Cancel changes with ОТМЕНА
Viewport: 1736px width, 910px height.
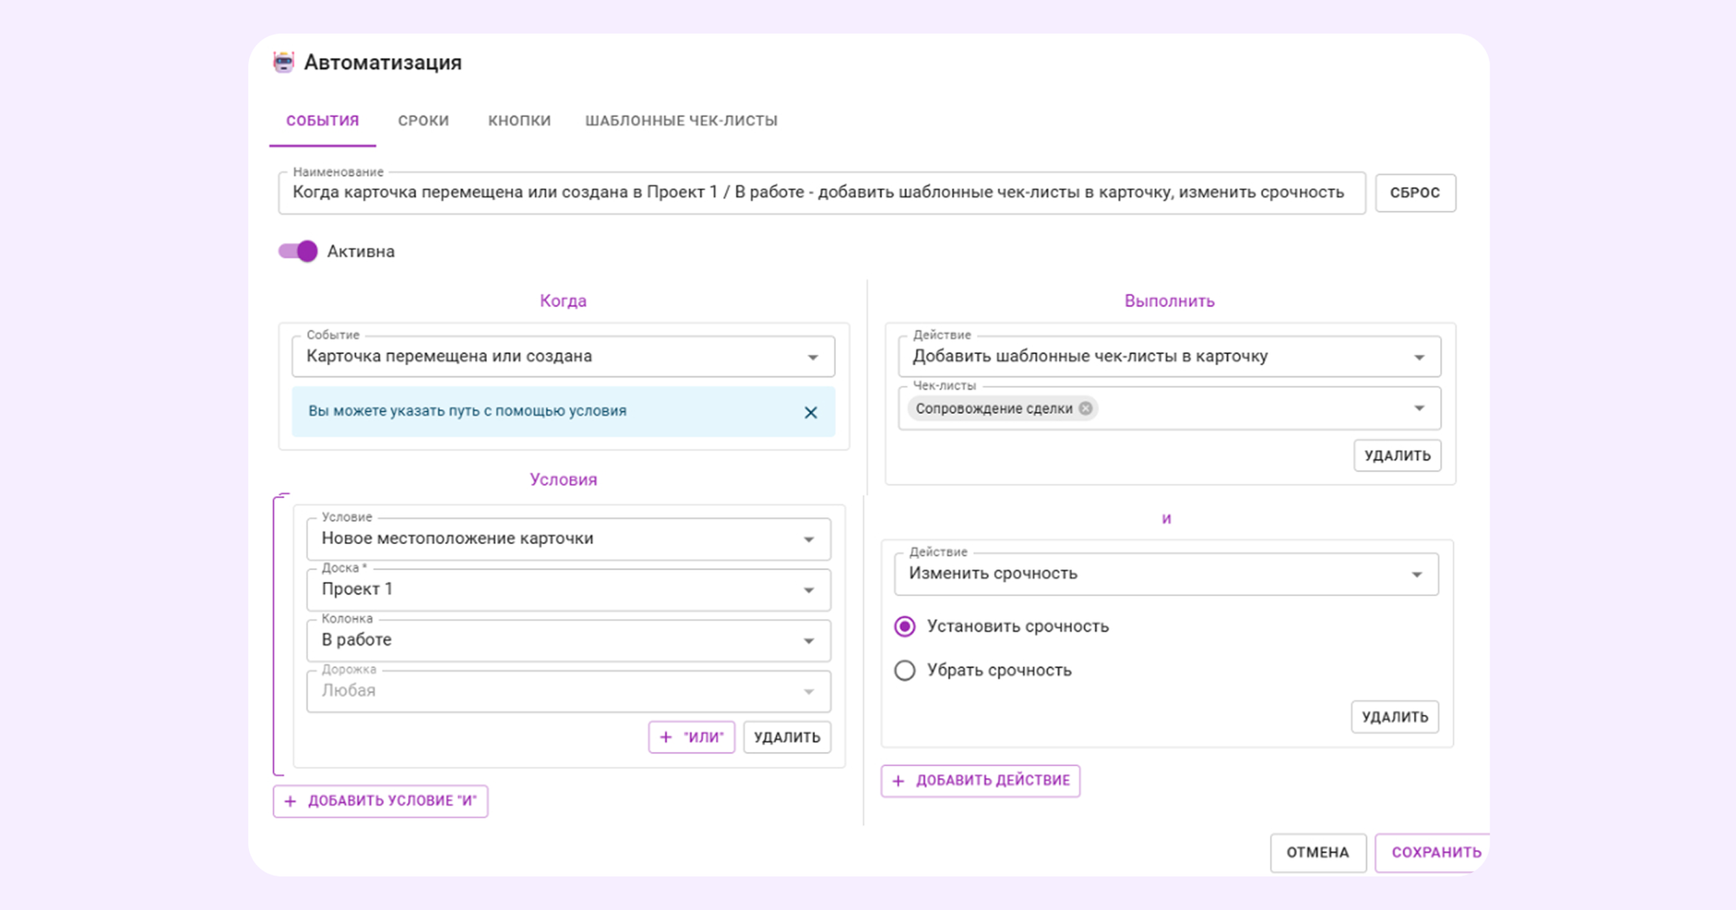pos(1318,853)
